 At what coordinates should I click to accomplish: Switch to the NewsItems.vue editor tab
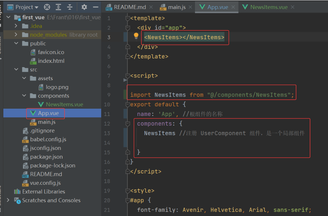269,7
